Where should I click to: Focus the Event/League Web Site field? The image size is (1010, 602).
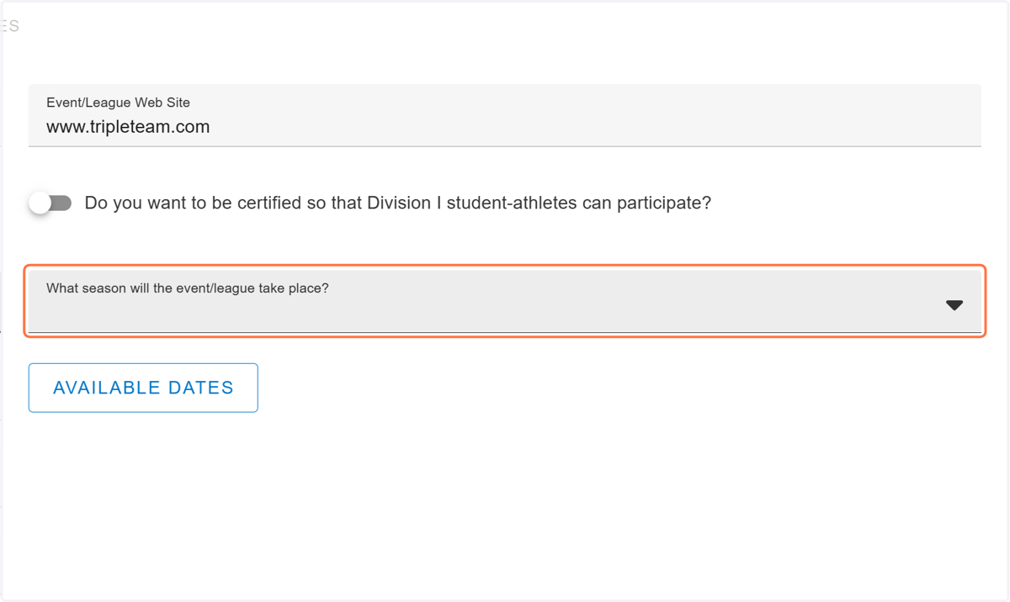pyautogui.click(x=505, y=115)
